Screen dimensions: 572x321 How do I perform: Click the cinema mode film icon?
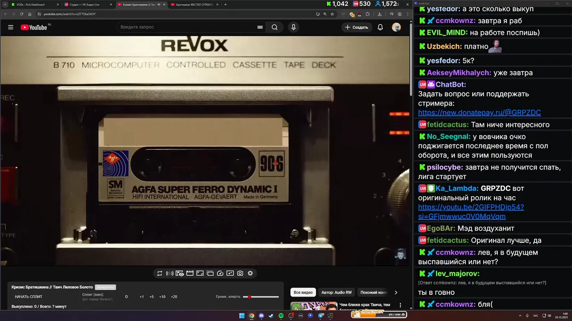190,273
